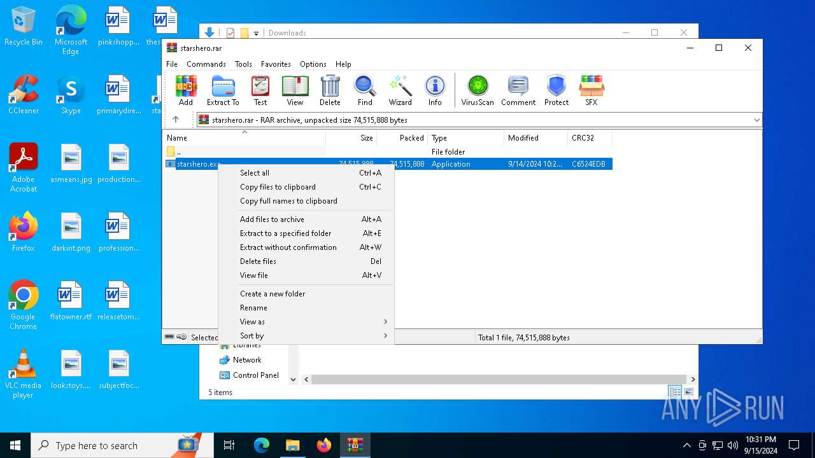The height and width of the screenshot is (458, 815).
Task: Sort by the Type column header
Action: (466, 138)
